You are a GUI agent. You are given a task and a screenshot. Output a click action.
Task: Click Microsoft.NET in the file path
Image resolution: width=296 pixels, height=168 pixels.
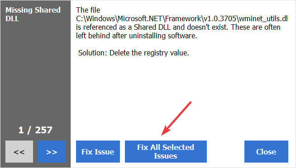tap(140, 18)
